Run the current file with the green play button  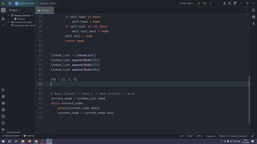click(199, 3)
